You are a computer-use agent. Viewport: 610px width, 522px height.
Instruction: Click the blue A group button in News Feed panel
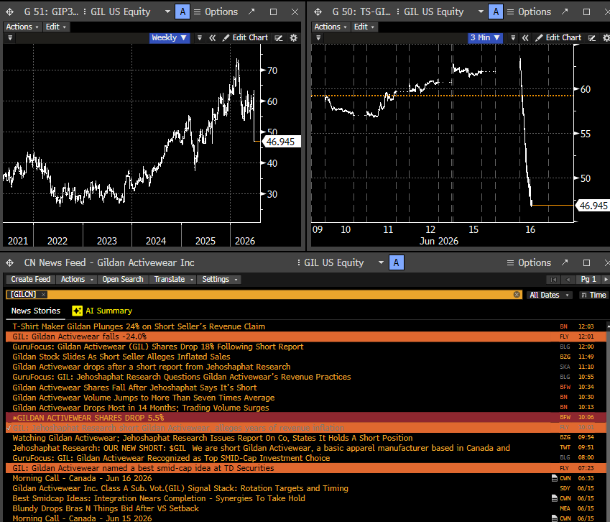pos(397,262)
